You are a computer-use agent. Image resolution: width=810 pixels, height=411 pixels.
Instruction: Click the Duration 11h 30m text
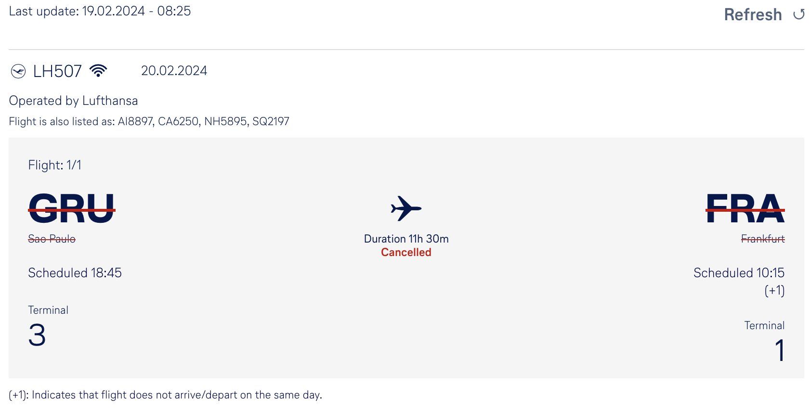tap(406, 239)
